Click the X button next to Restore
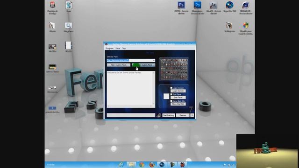299x168 pixels. 192,115
